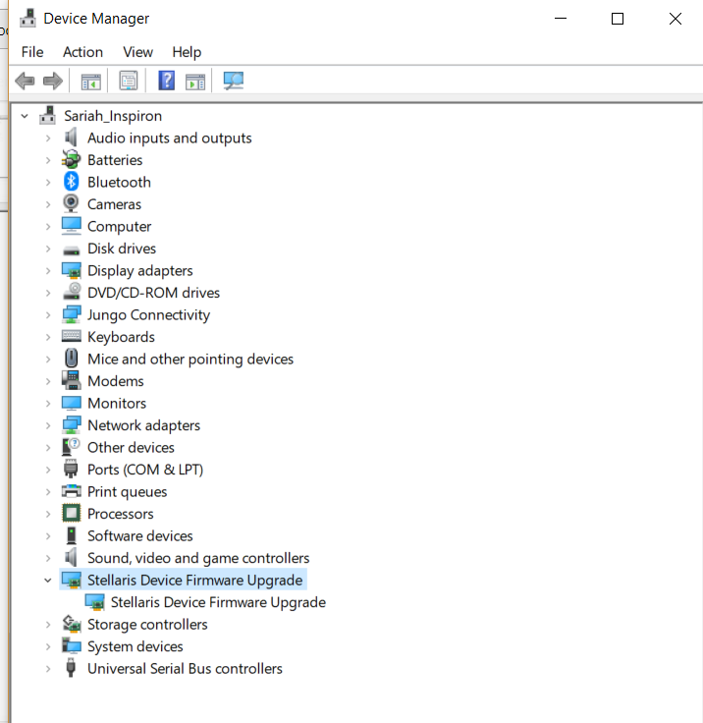Click the blue Help question mark icon
This screenshot has height=723, width=703.
point(166,81)
